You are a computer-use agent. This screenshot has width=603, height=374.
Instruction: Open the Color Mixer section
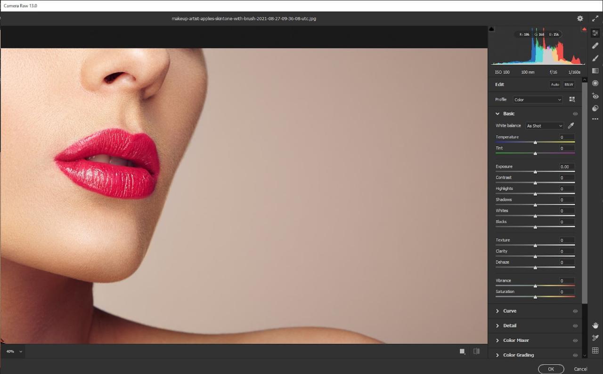[x=516, y=340]
